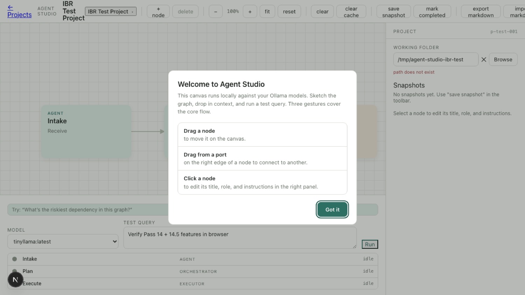
Task: Open the Next.js dev tools badge
Action: [x=15, y=280]
